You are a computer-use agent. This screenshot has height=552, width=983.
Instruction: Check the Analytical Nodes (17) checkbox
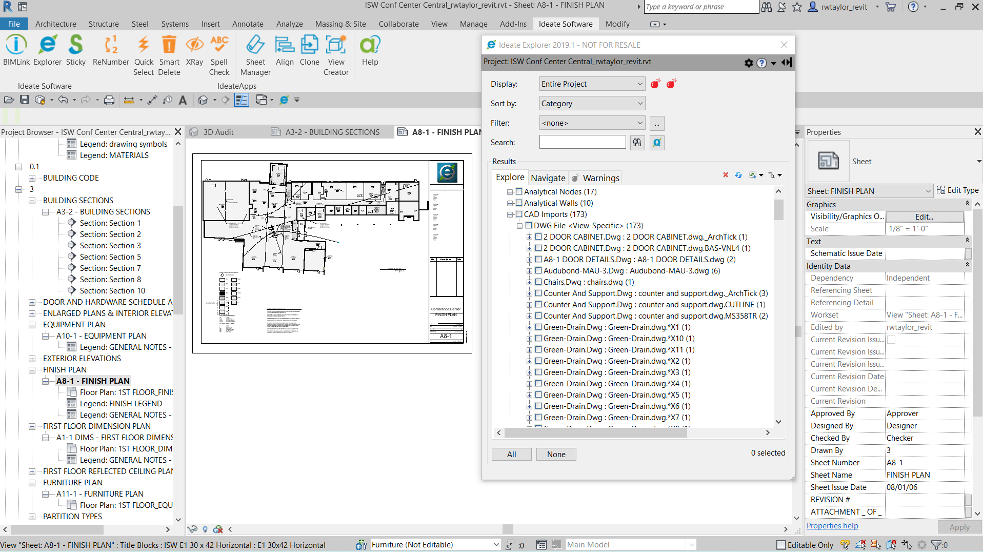[x=519, y=191]
